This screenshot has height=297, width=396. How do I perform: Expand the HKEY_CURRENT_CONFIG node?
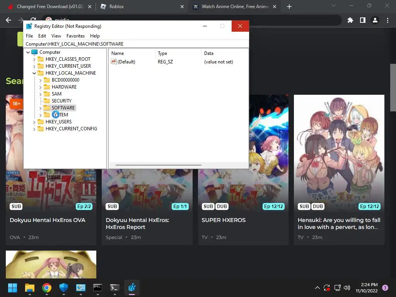pyautogui.click(x=34, y=129)
